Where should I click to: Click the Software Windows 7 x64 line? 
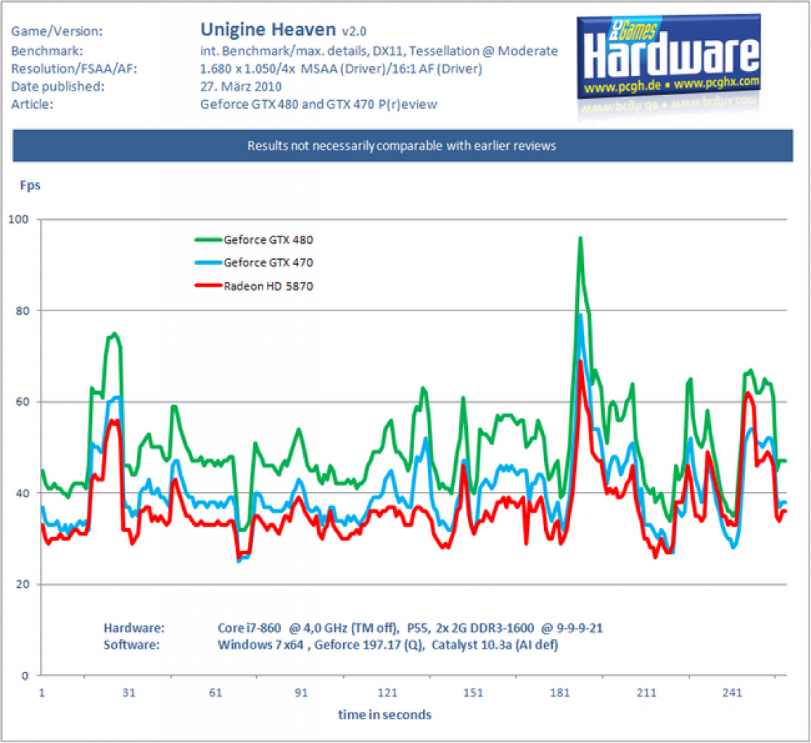(331, 645)
